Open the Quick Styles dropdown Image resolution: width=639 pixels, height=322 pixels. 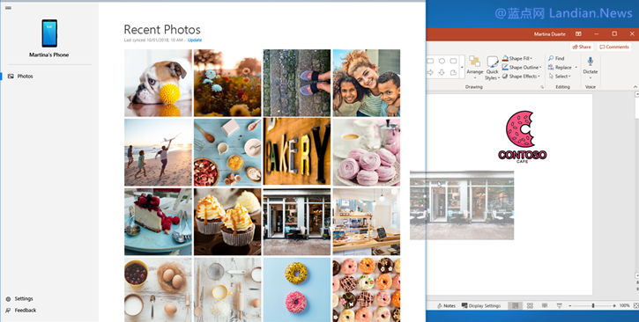click(493, 68)
